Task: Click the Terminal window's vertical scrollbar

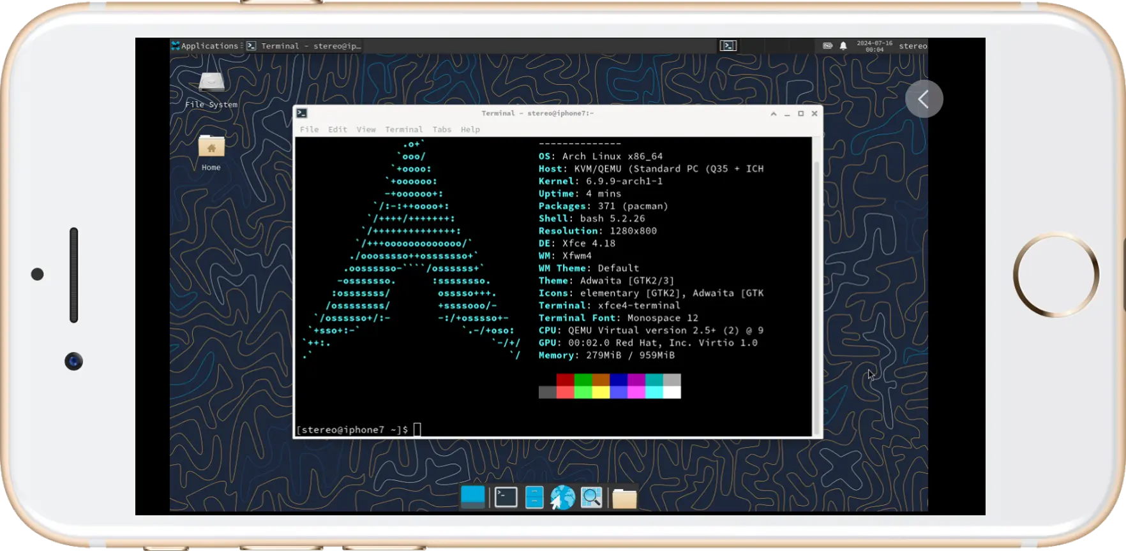Action: point(816,287)
